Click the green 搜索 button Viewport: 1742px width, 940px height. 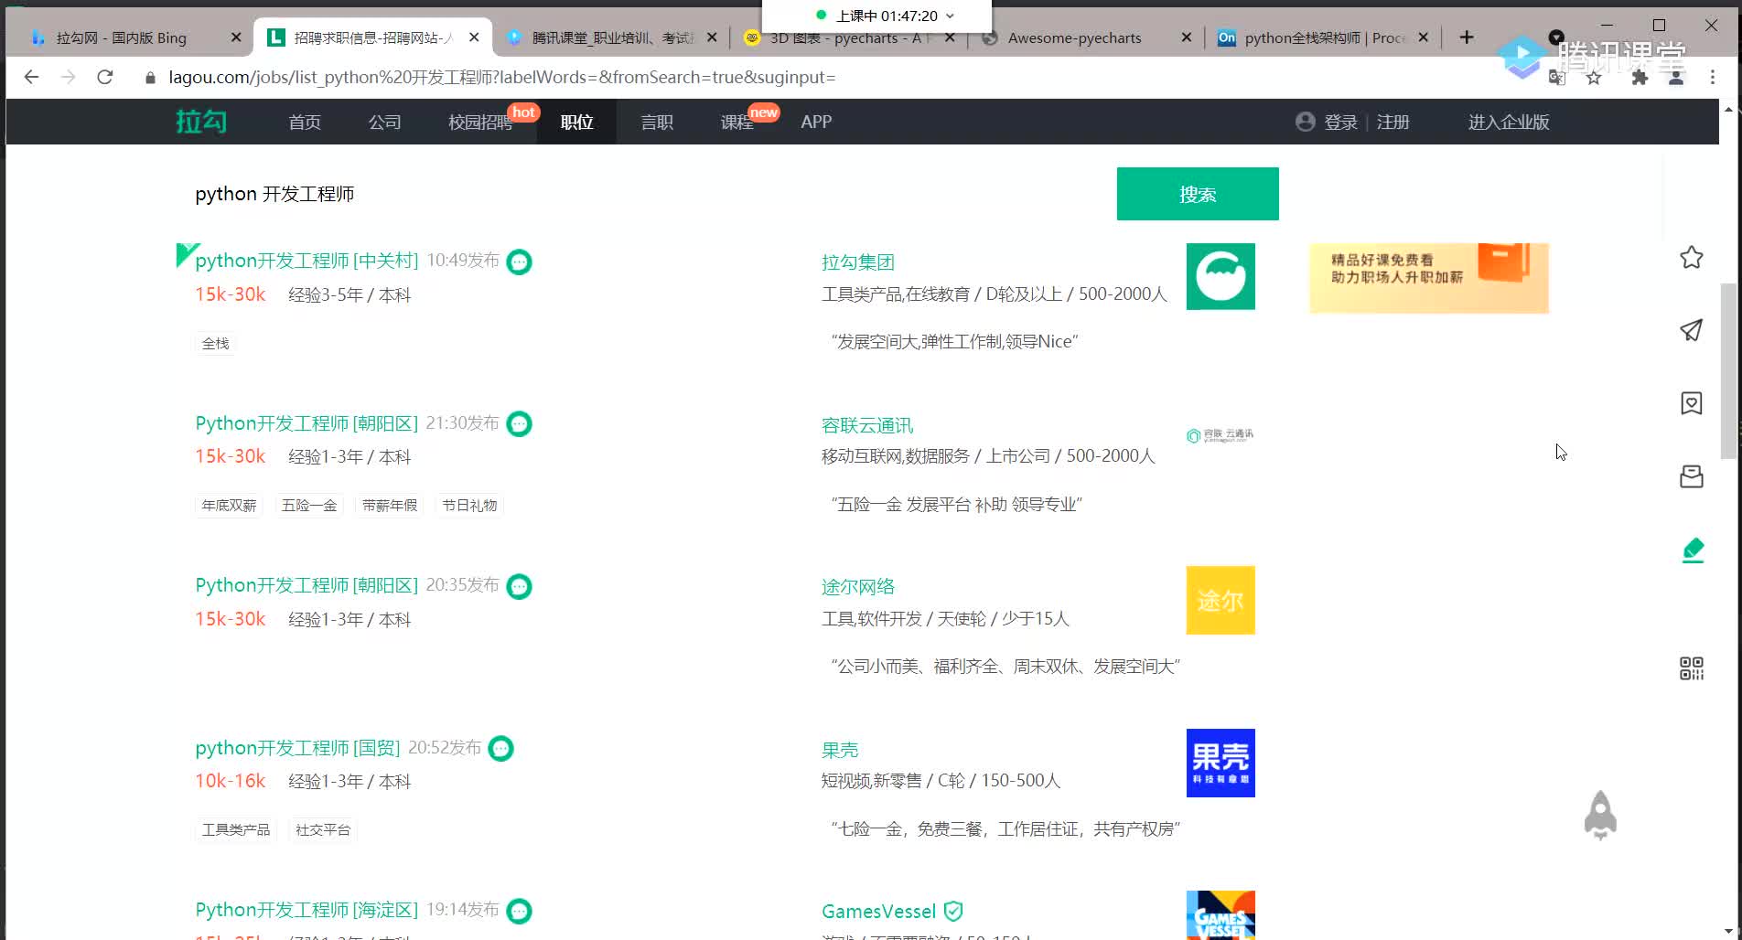(1198, 194)
